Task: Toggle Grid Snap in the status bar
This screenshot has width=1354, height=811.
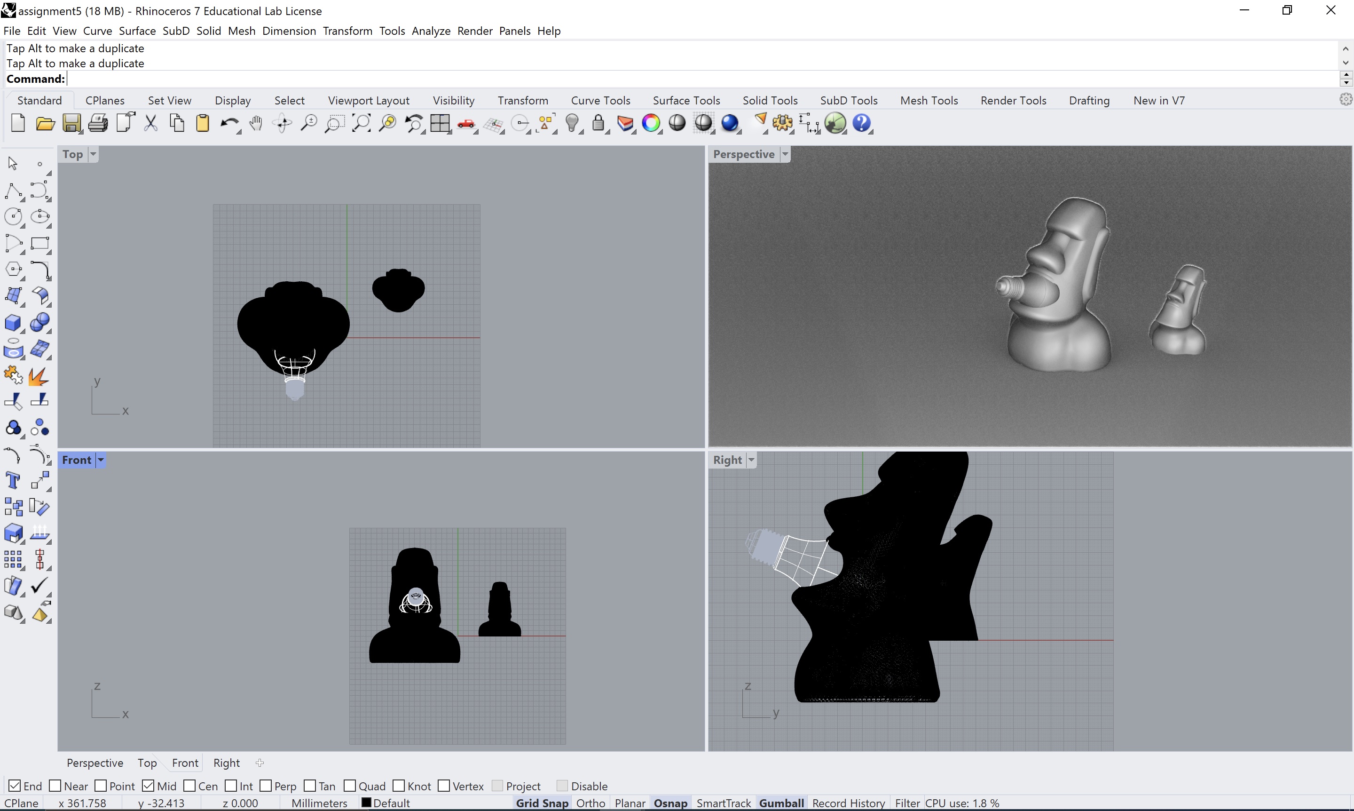Action: pyautogui.click(x=542, y=803)
